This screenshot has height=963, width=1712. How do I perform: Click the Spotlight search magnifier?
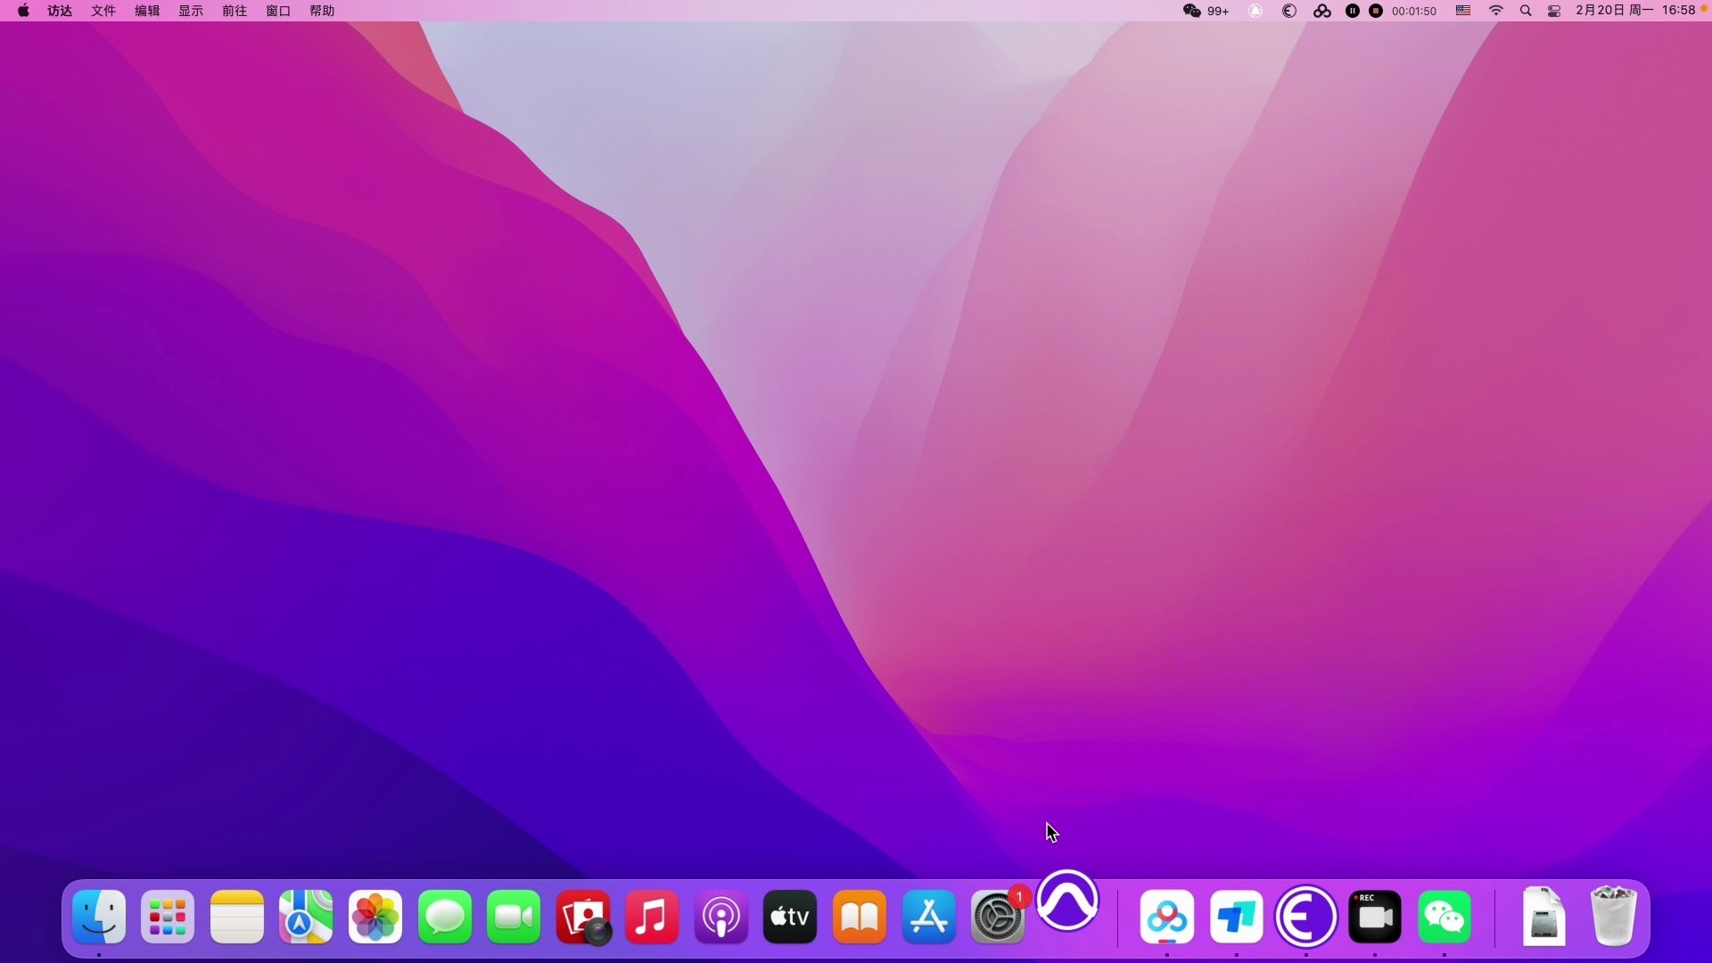click(1526, 11)
